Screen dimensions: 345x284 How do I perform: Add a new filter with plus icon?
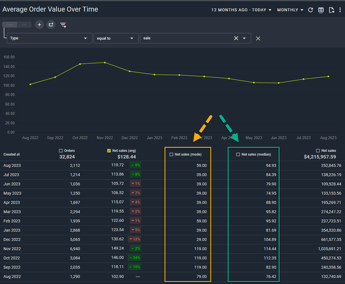coord(39,25)
